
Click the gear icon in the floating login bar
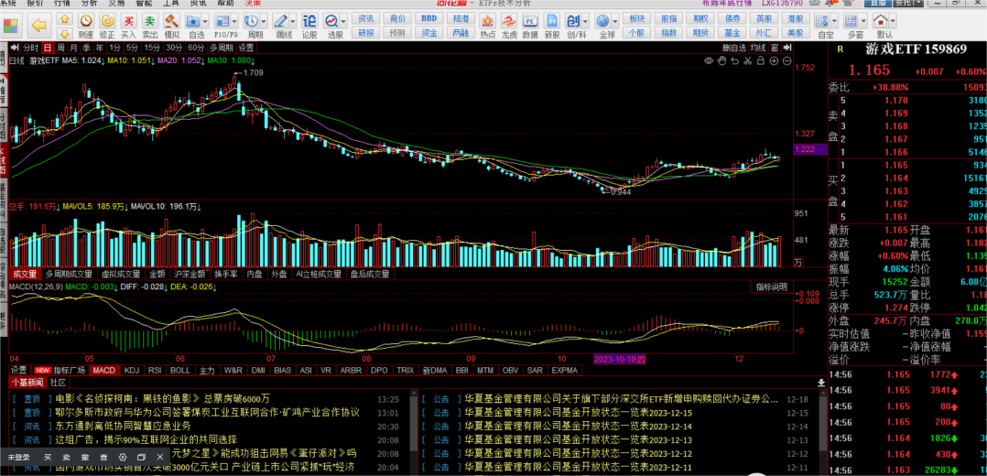(124, 457)
